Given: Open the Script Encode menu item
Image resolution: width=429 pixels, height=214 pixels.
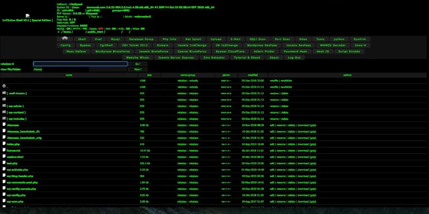Looking at the screenshot, I should tap(349, 51).
